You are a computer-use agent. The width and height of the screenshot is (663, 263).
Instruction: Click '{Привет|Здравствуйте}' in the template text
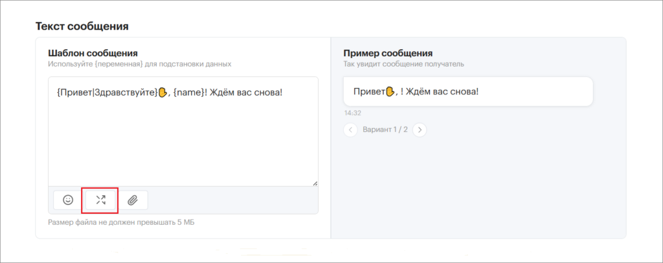coord(107,92)
